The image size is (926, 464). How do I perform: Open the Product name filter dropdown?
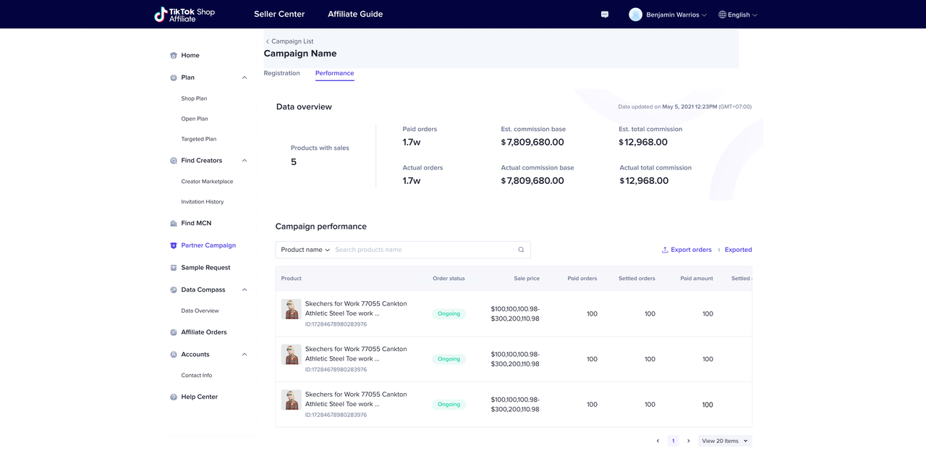pos(305,250)
